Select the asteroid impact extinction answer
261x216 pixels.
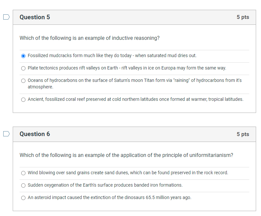pos(23,198)
